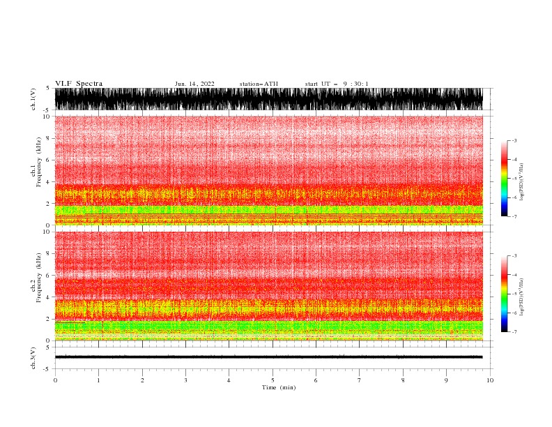The image size is (552, 427).
Task: Click the 'ch.3(V)' axis label
Action: (33, 358)
